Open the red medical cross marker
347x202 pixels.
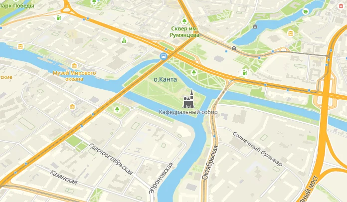pyautogui.click(x=341, y=6)
